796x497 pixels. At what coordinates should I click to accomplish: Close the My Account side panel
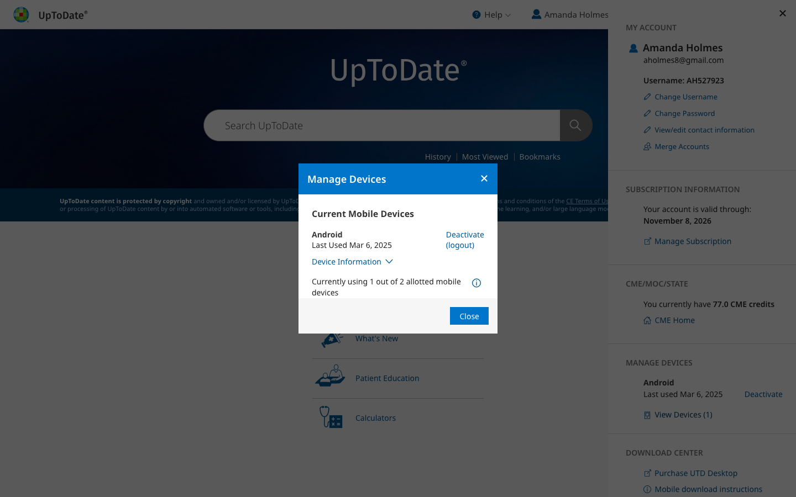coord(783,13)
